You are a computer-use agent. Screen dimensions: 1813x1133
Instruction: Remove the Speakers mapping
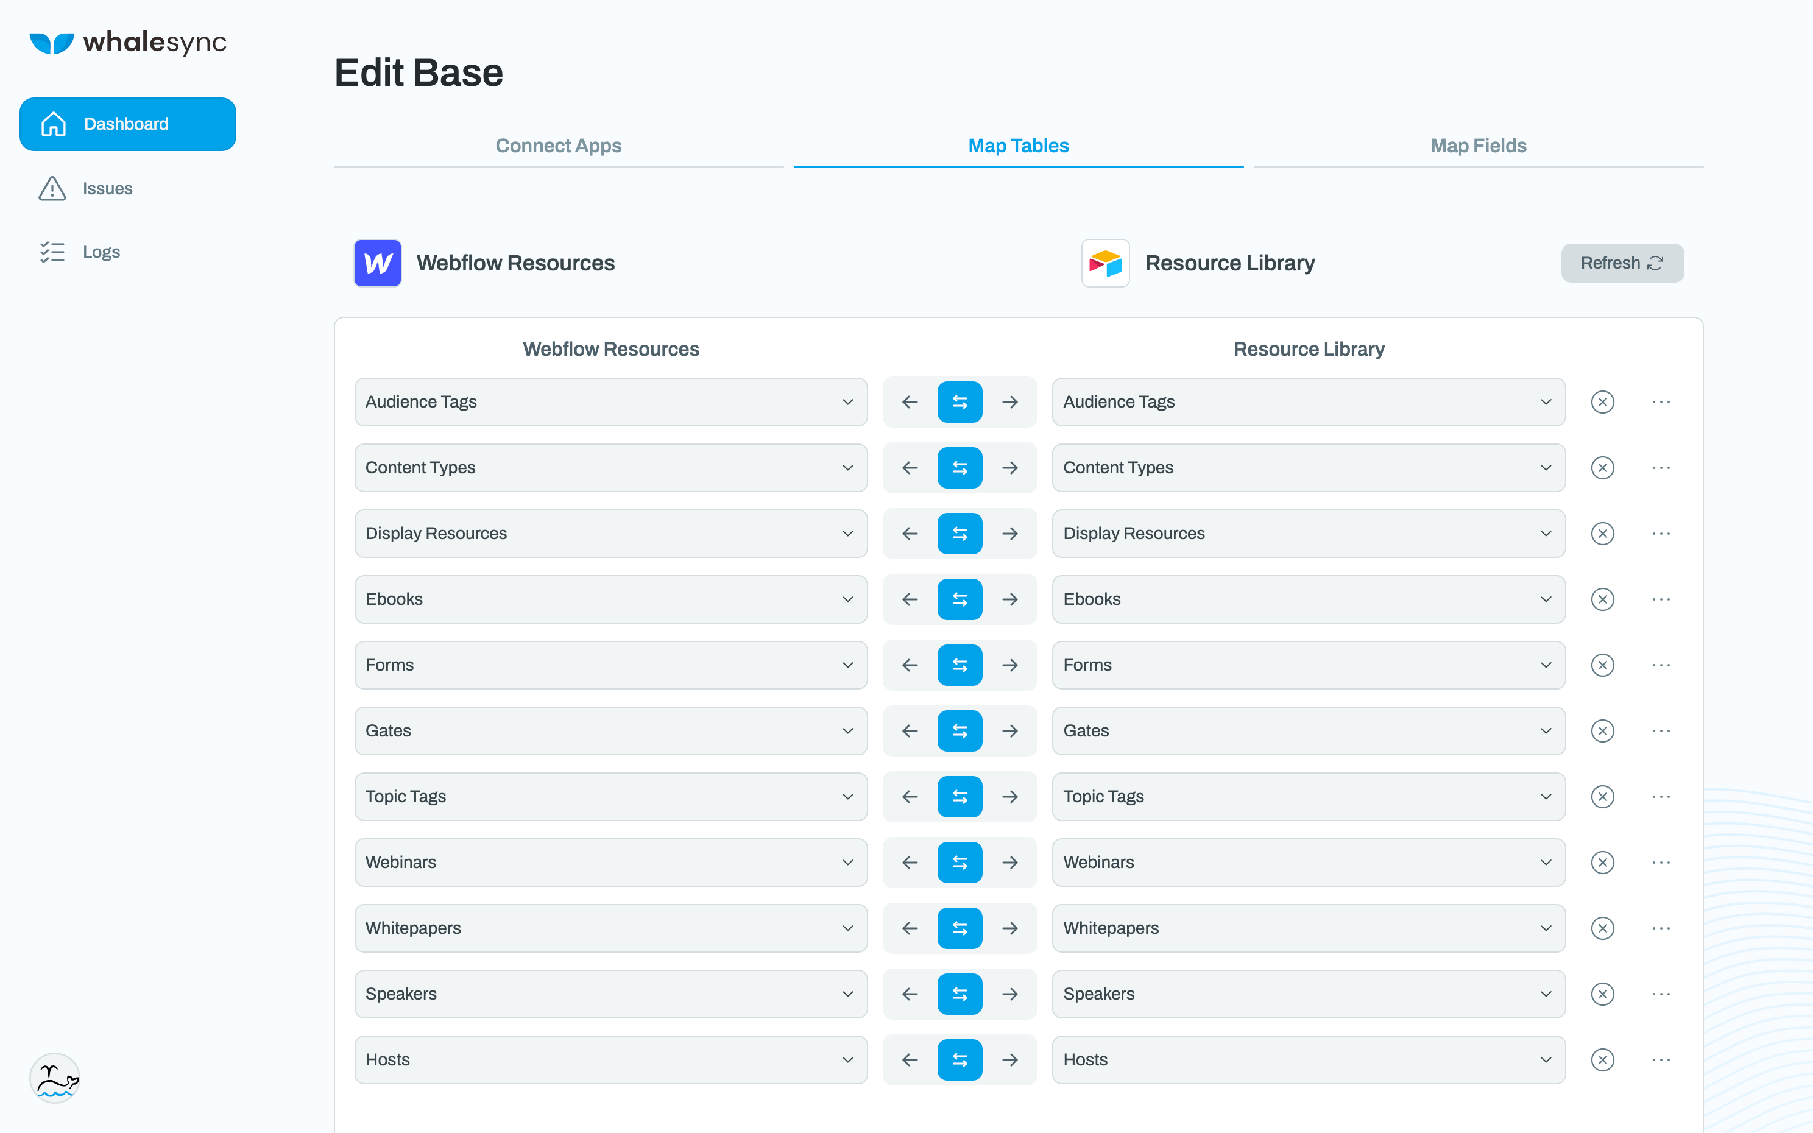tap(1602, 994)
